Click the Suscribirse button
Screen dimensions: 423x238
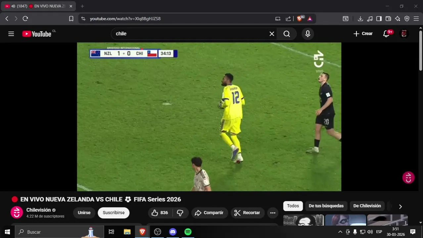point(114,213)
